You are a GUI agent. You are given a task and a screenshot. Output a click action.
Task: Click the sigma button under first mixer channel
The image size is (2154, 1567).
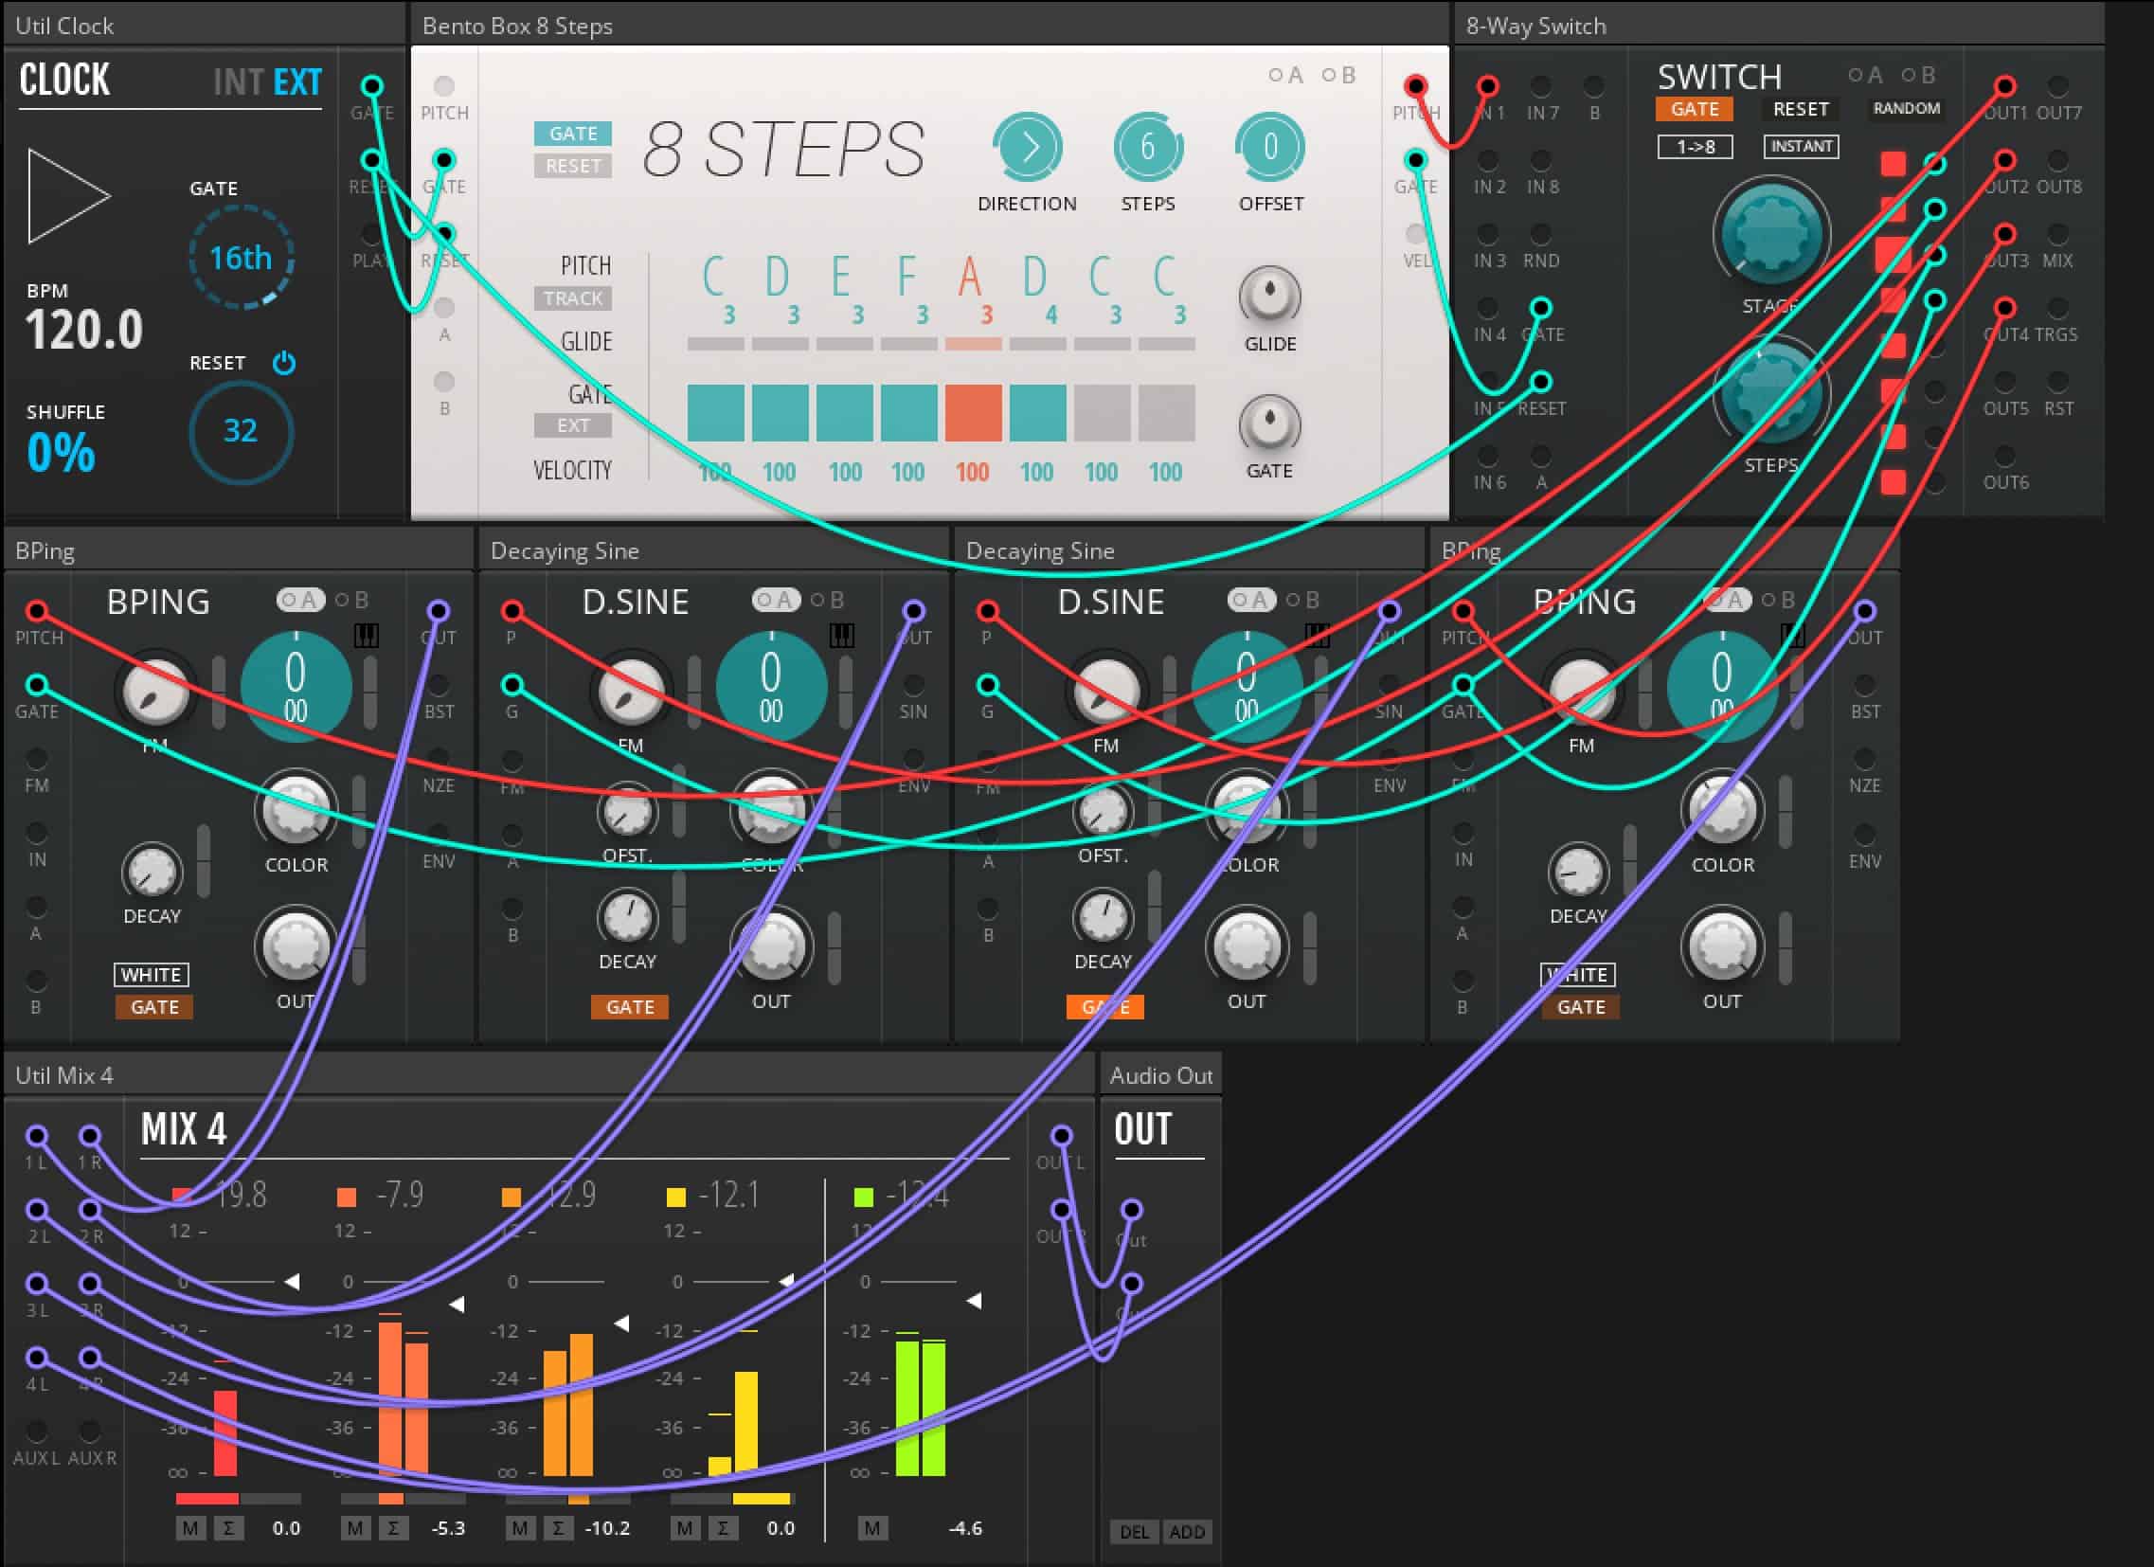click(x=228, y=1528)
